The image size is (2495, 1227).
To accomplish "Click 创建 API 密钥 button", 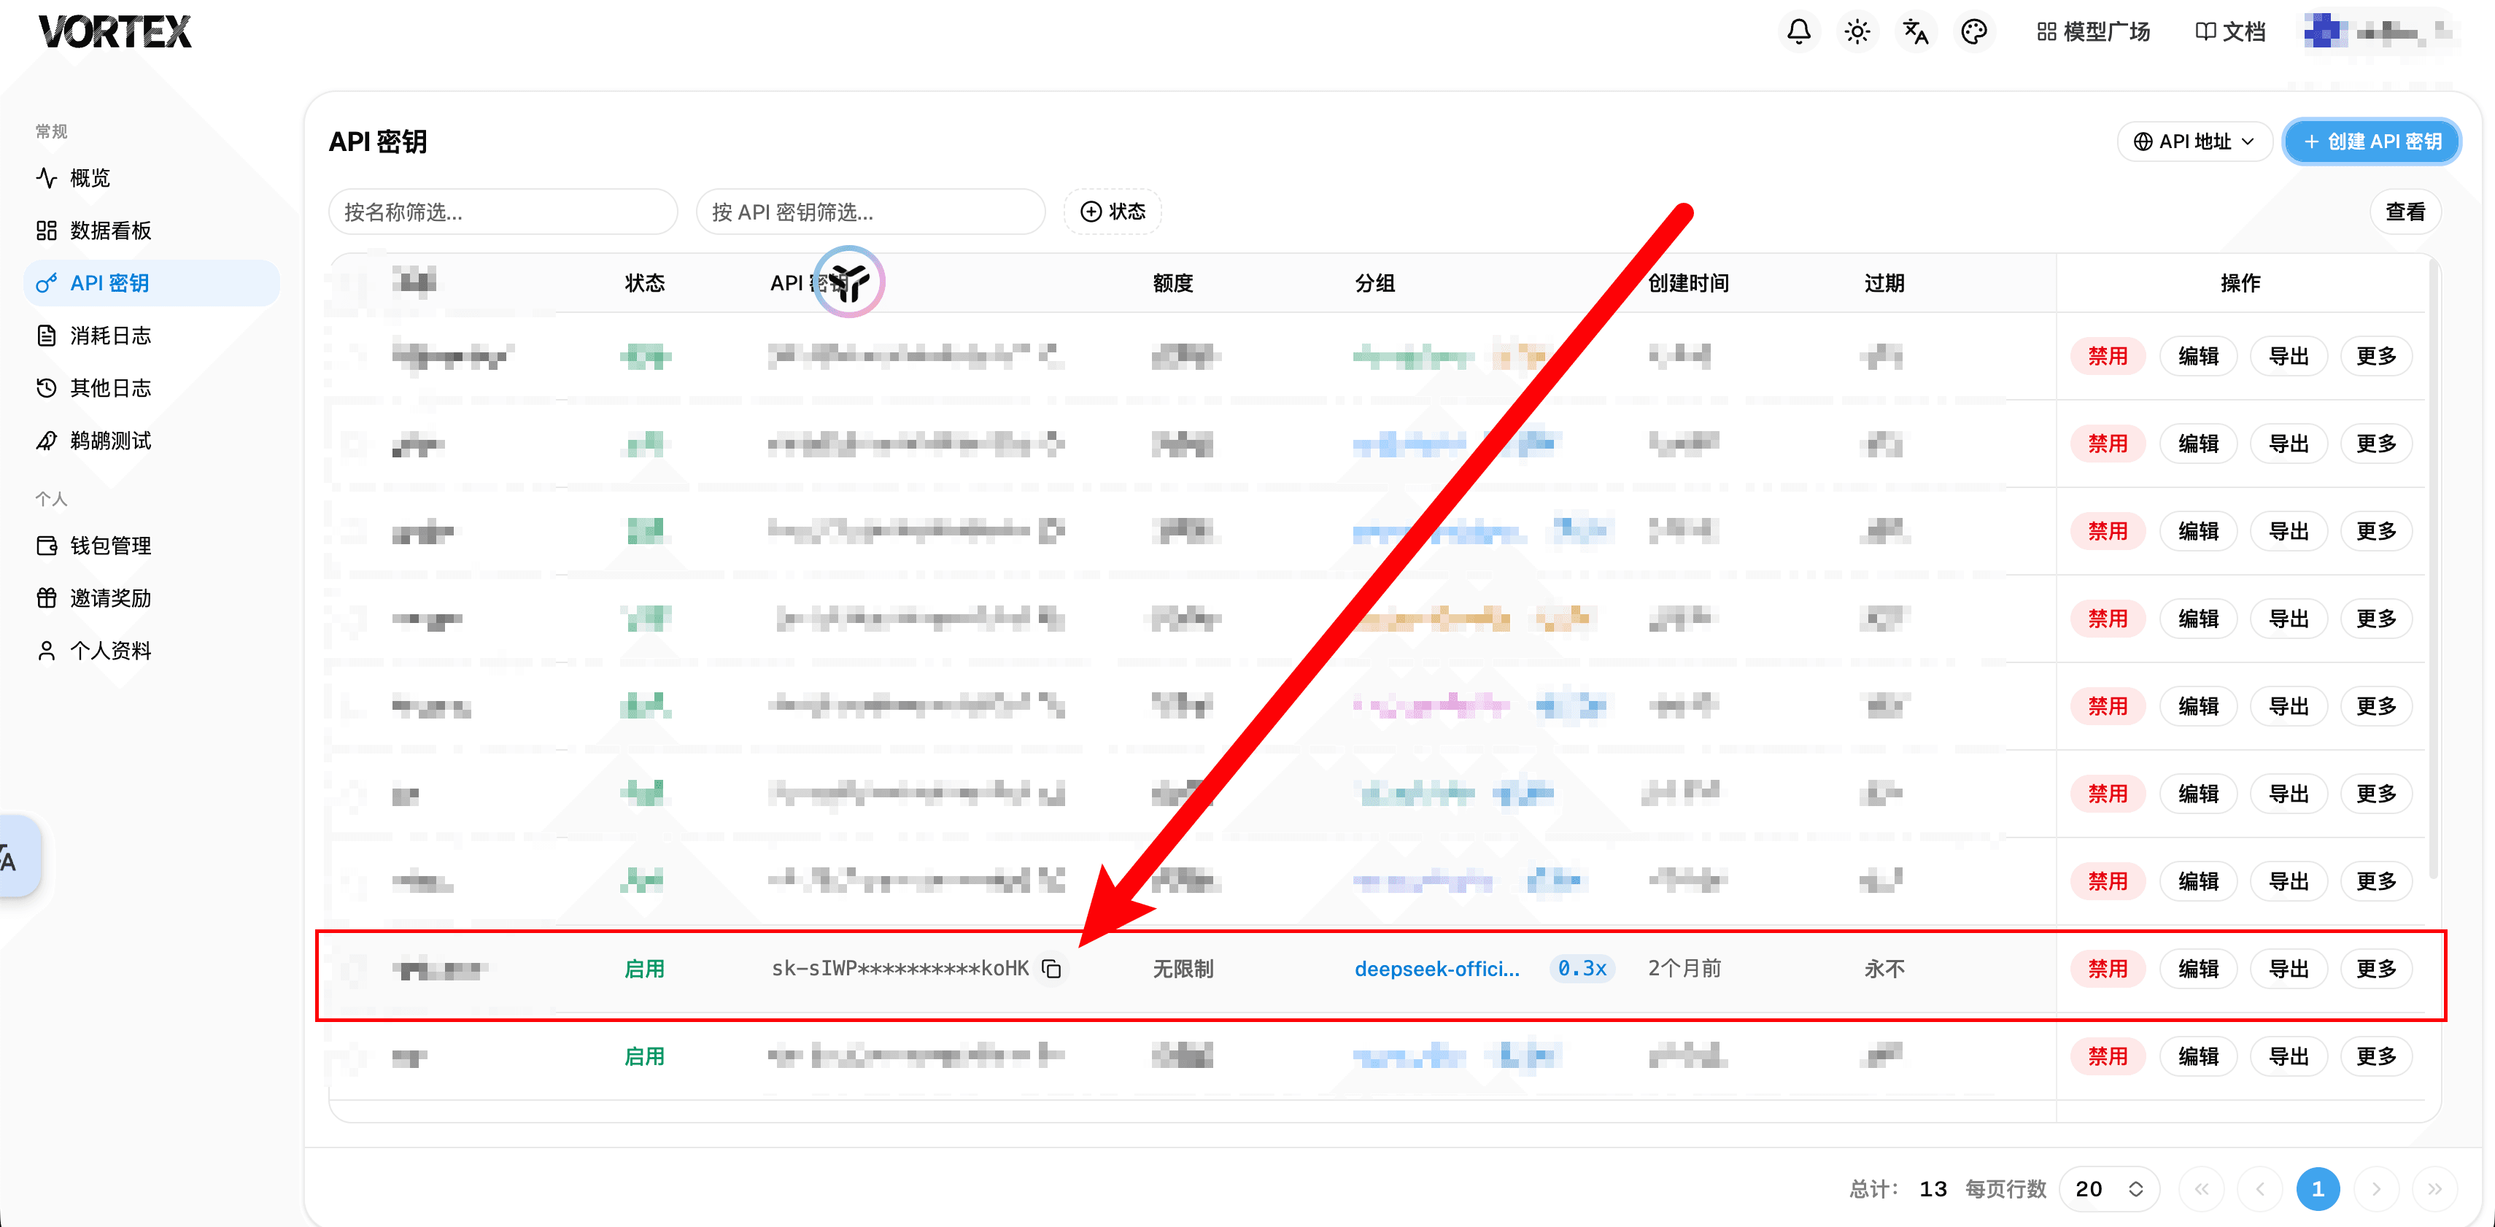I will pos(2372,142).
